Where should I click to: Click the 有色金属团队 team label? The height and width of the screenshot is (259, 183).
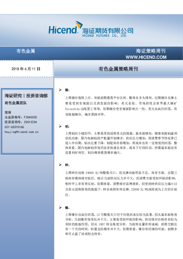tap(16, 103)
